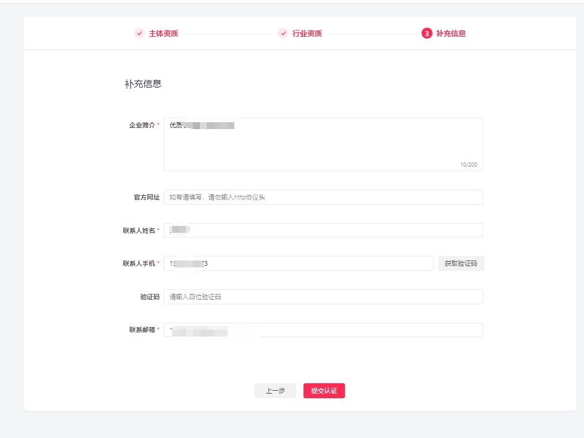
Task: Go to the 行业资质 step label
Action: click(308, 33)
